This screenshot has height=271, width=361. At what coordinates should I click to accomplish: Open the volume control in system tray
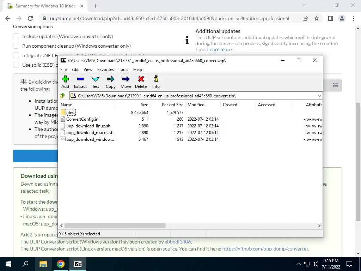click(316, 264)
